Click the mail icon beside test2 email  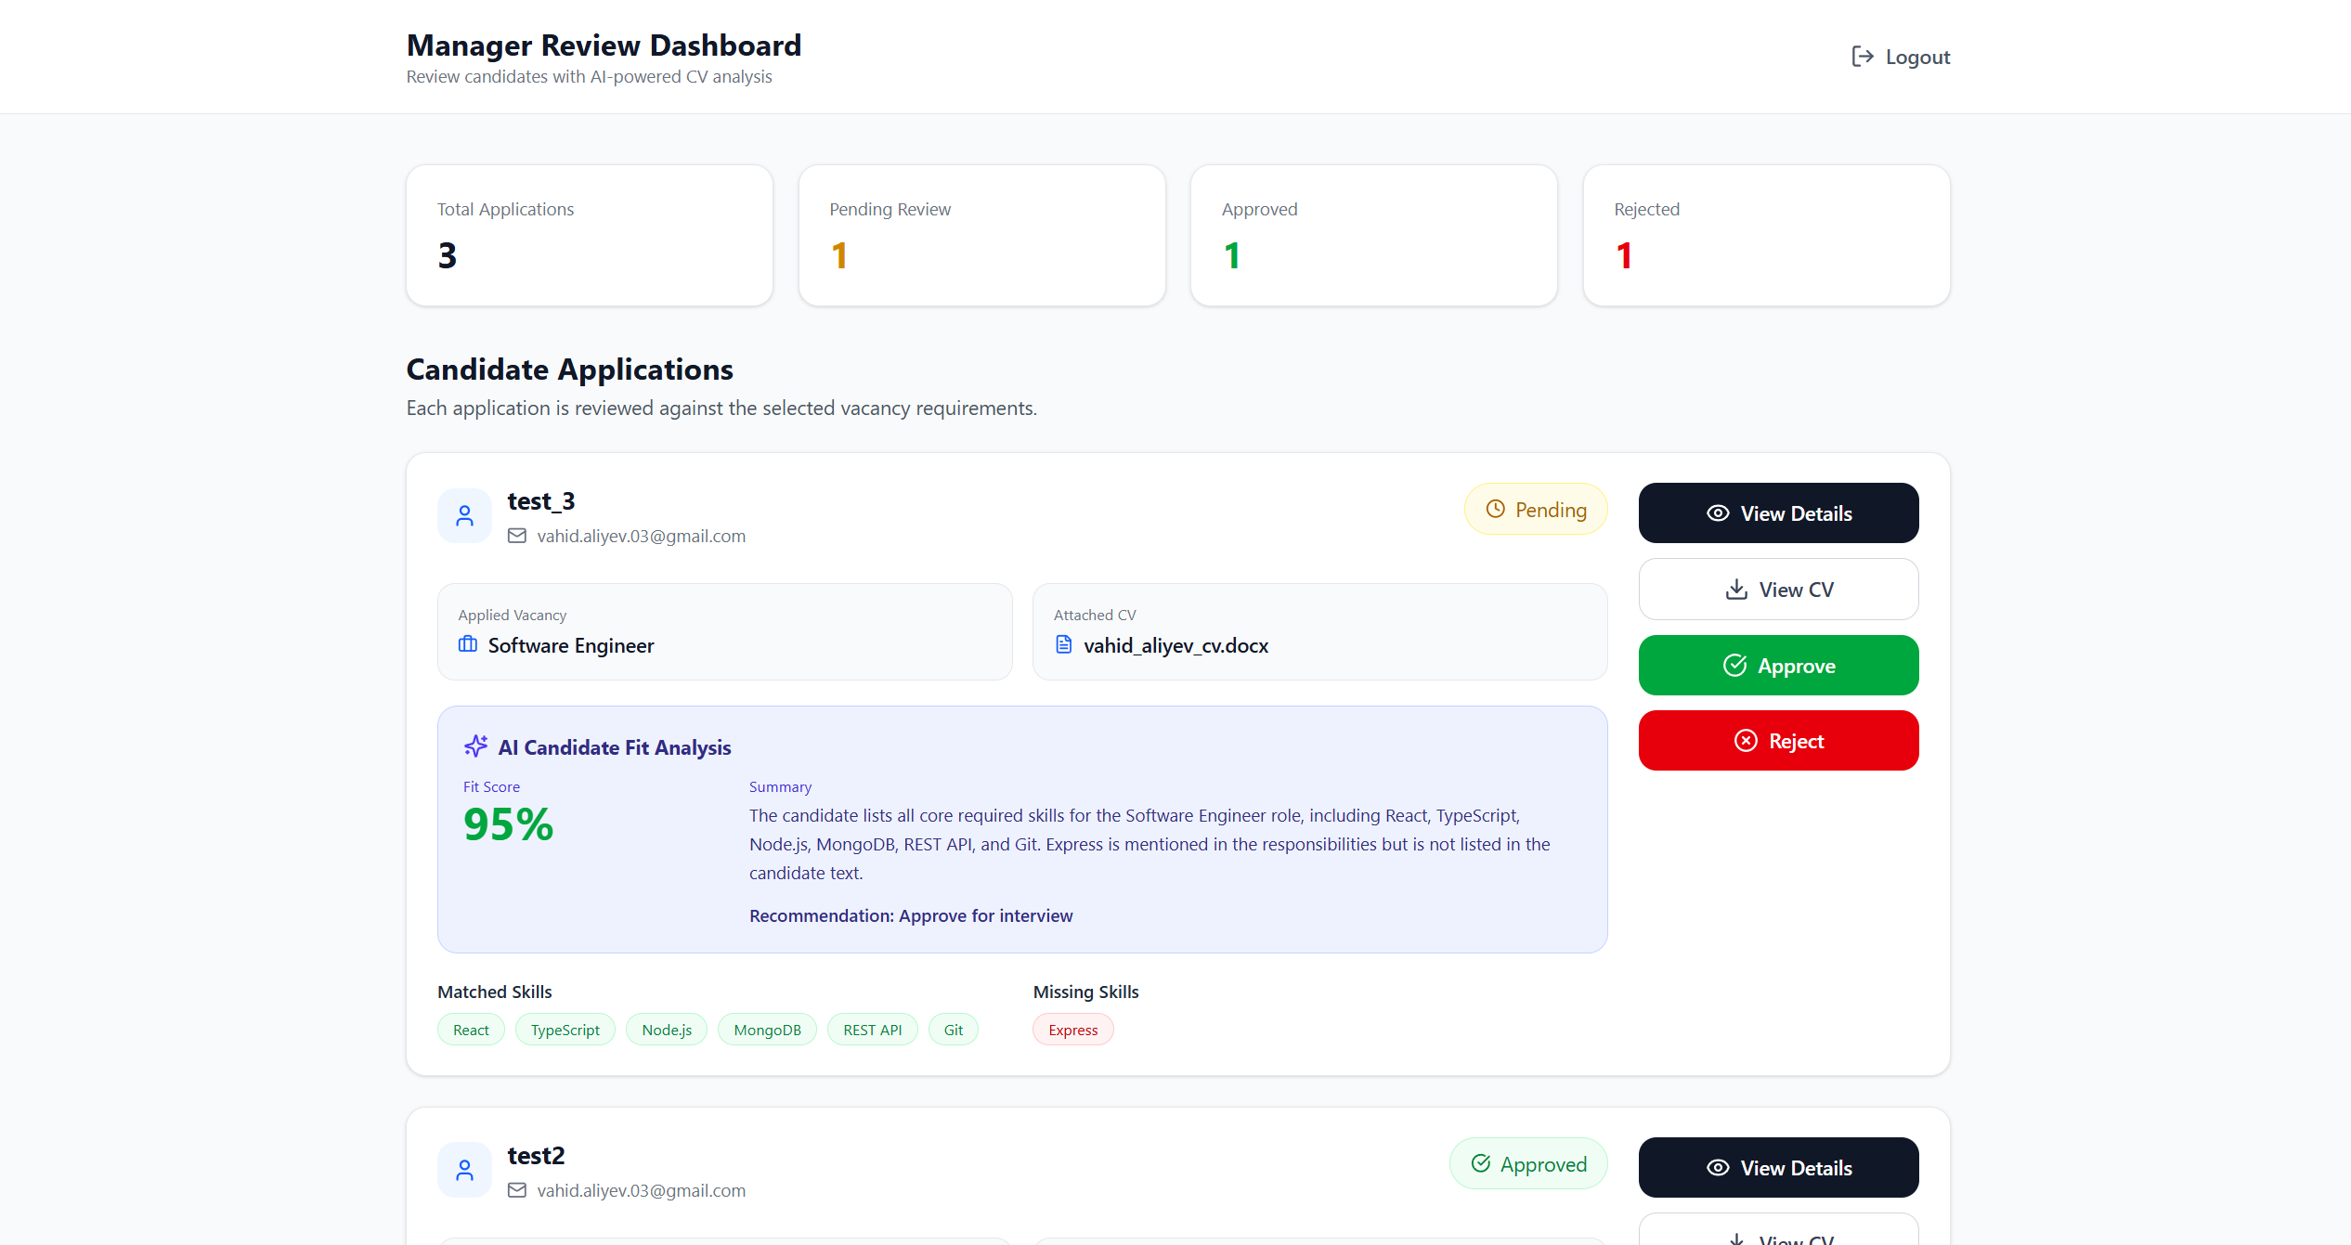tap(517, 1190)
